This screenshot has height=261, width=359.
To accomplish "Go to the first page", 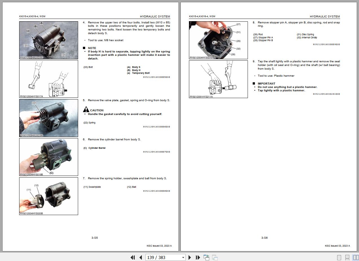I will tap(133, 257).
